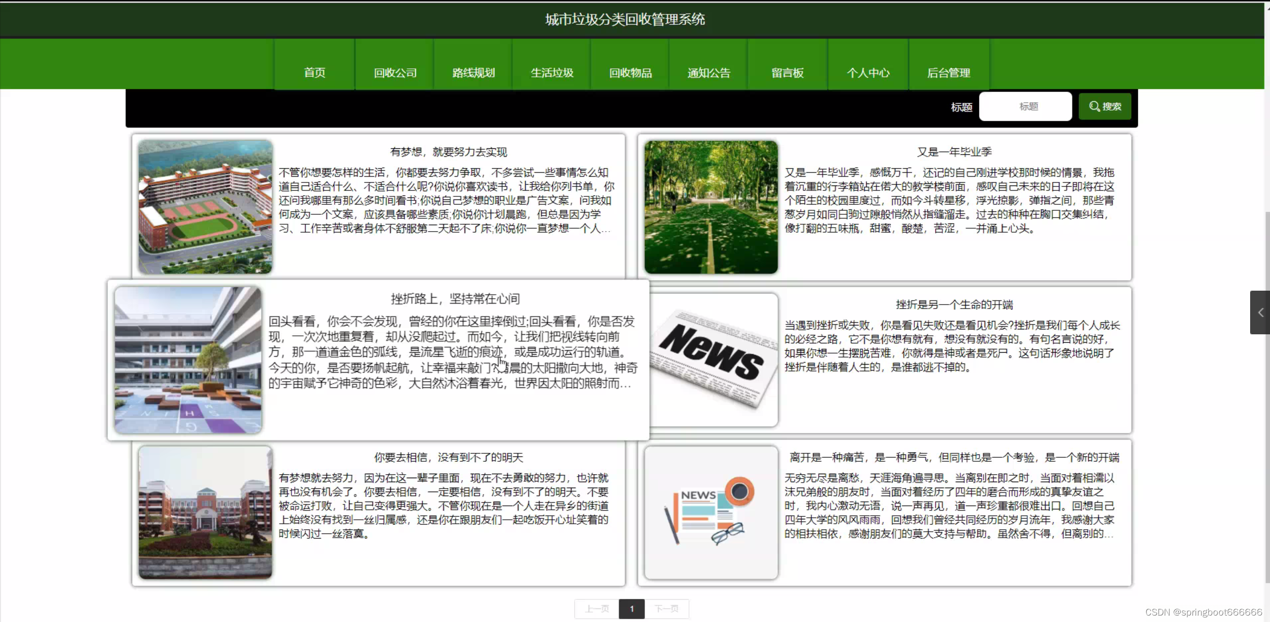Open the 留言板 message board
Viewport: 1270px width, 622px height.
click(x=787, y=73)
